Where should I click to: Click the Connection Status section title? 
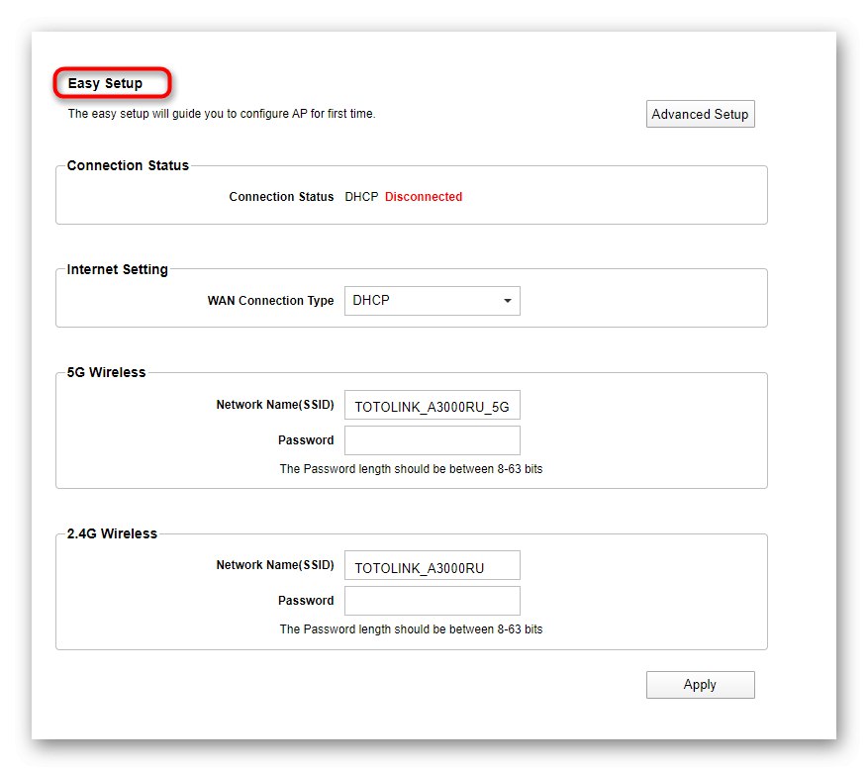[x=128, y=165]
